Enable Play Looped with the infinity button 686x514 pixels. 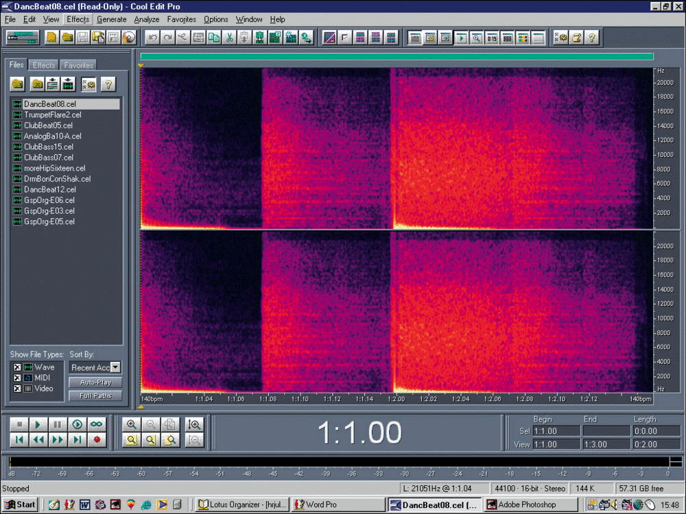coord(97,424)
